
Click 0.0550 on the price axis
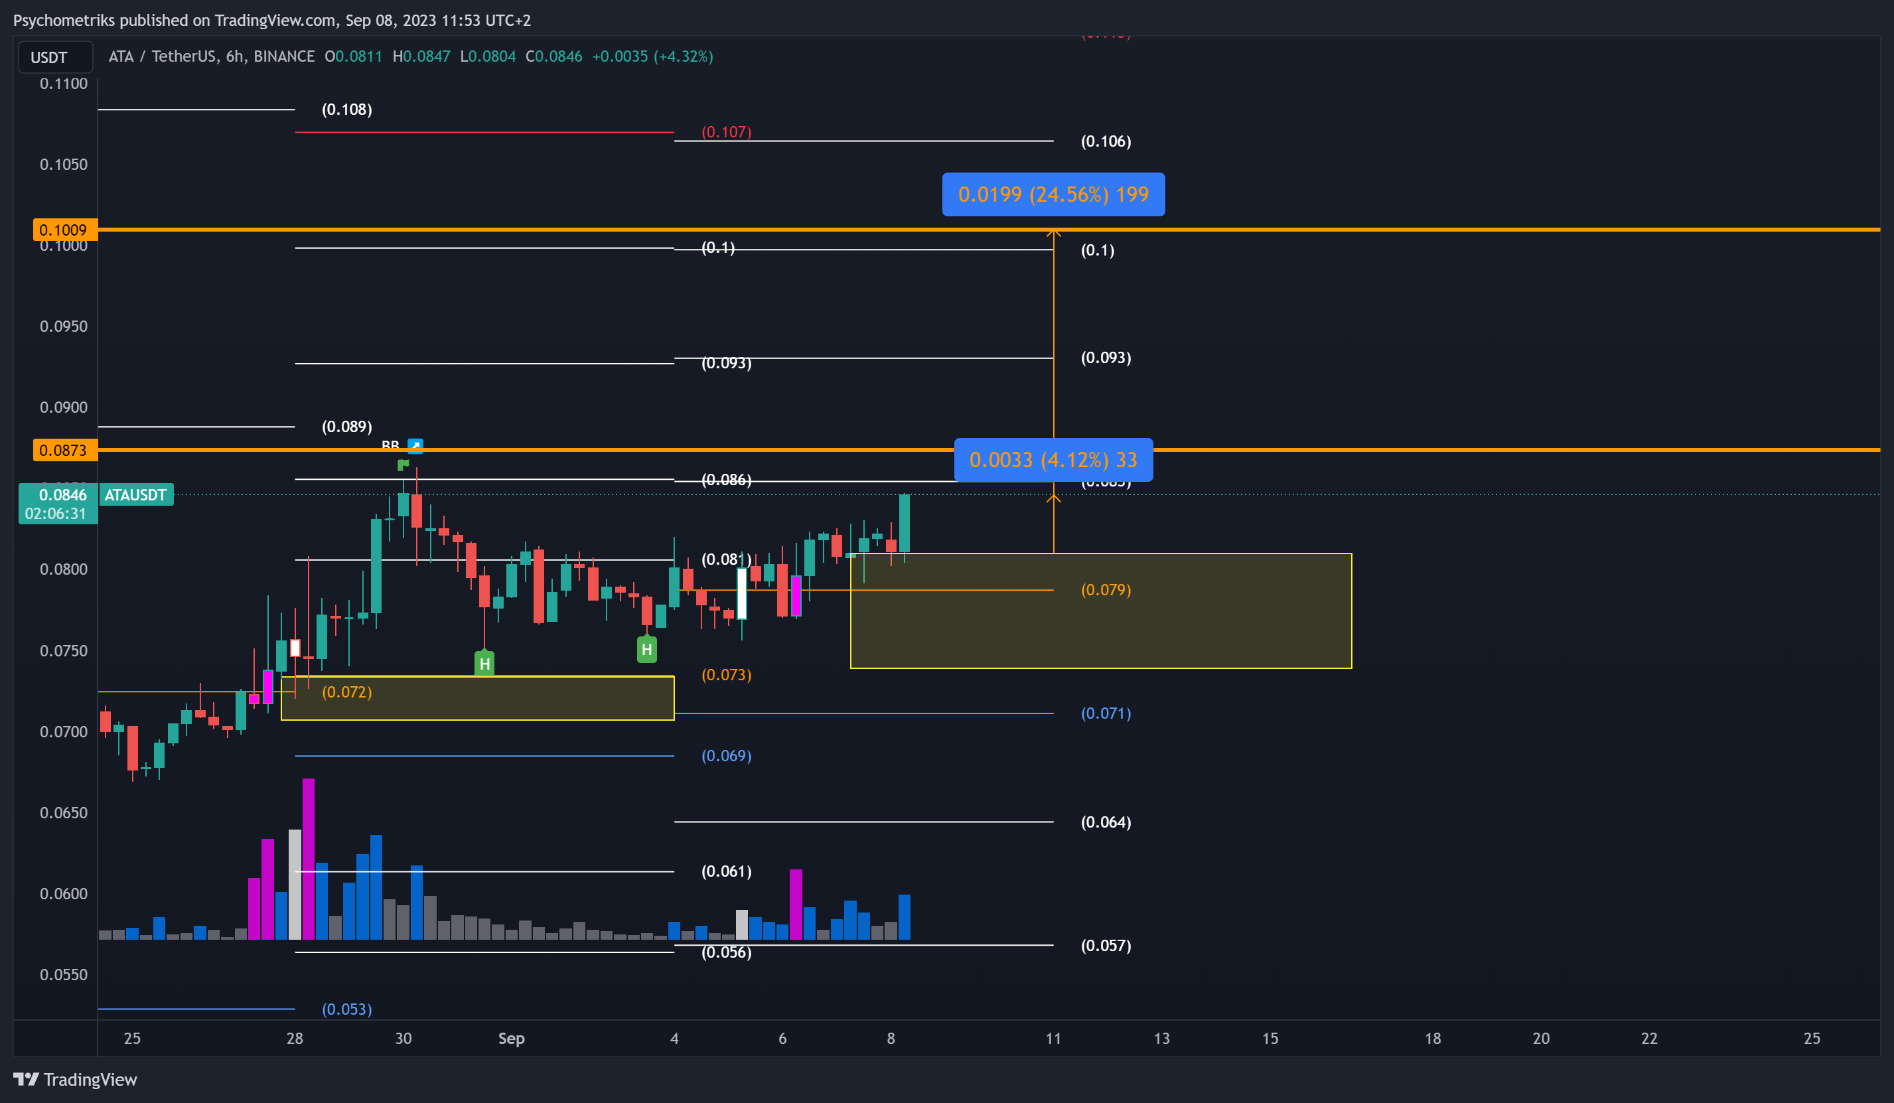pos(64,974)
